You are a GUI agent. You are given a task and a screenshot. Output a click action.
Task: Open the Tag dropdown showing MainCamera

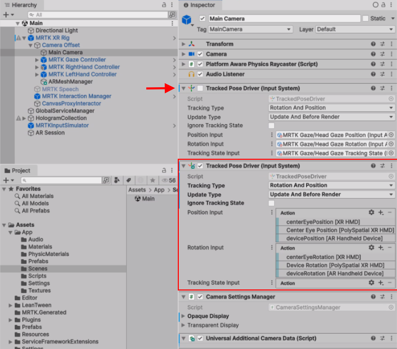click(x=250, y=29)
